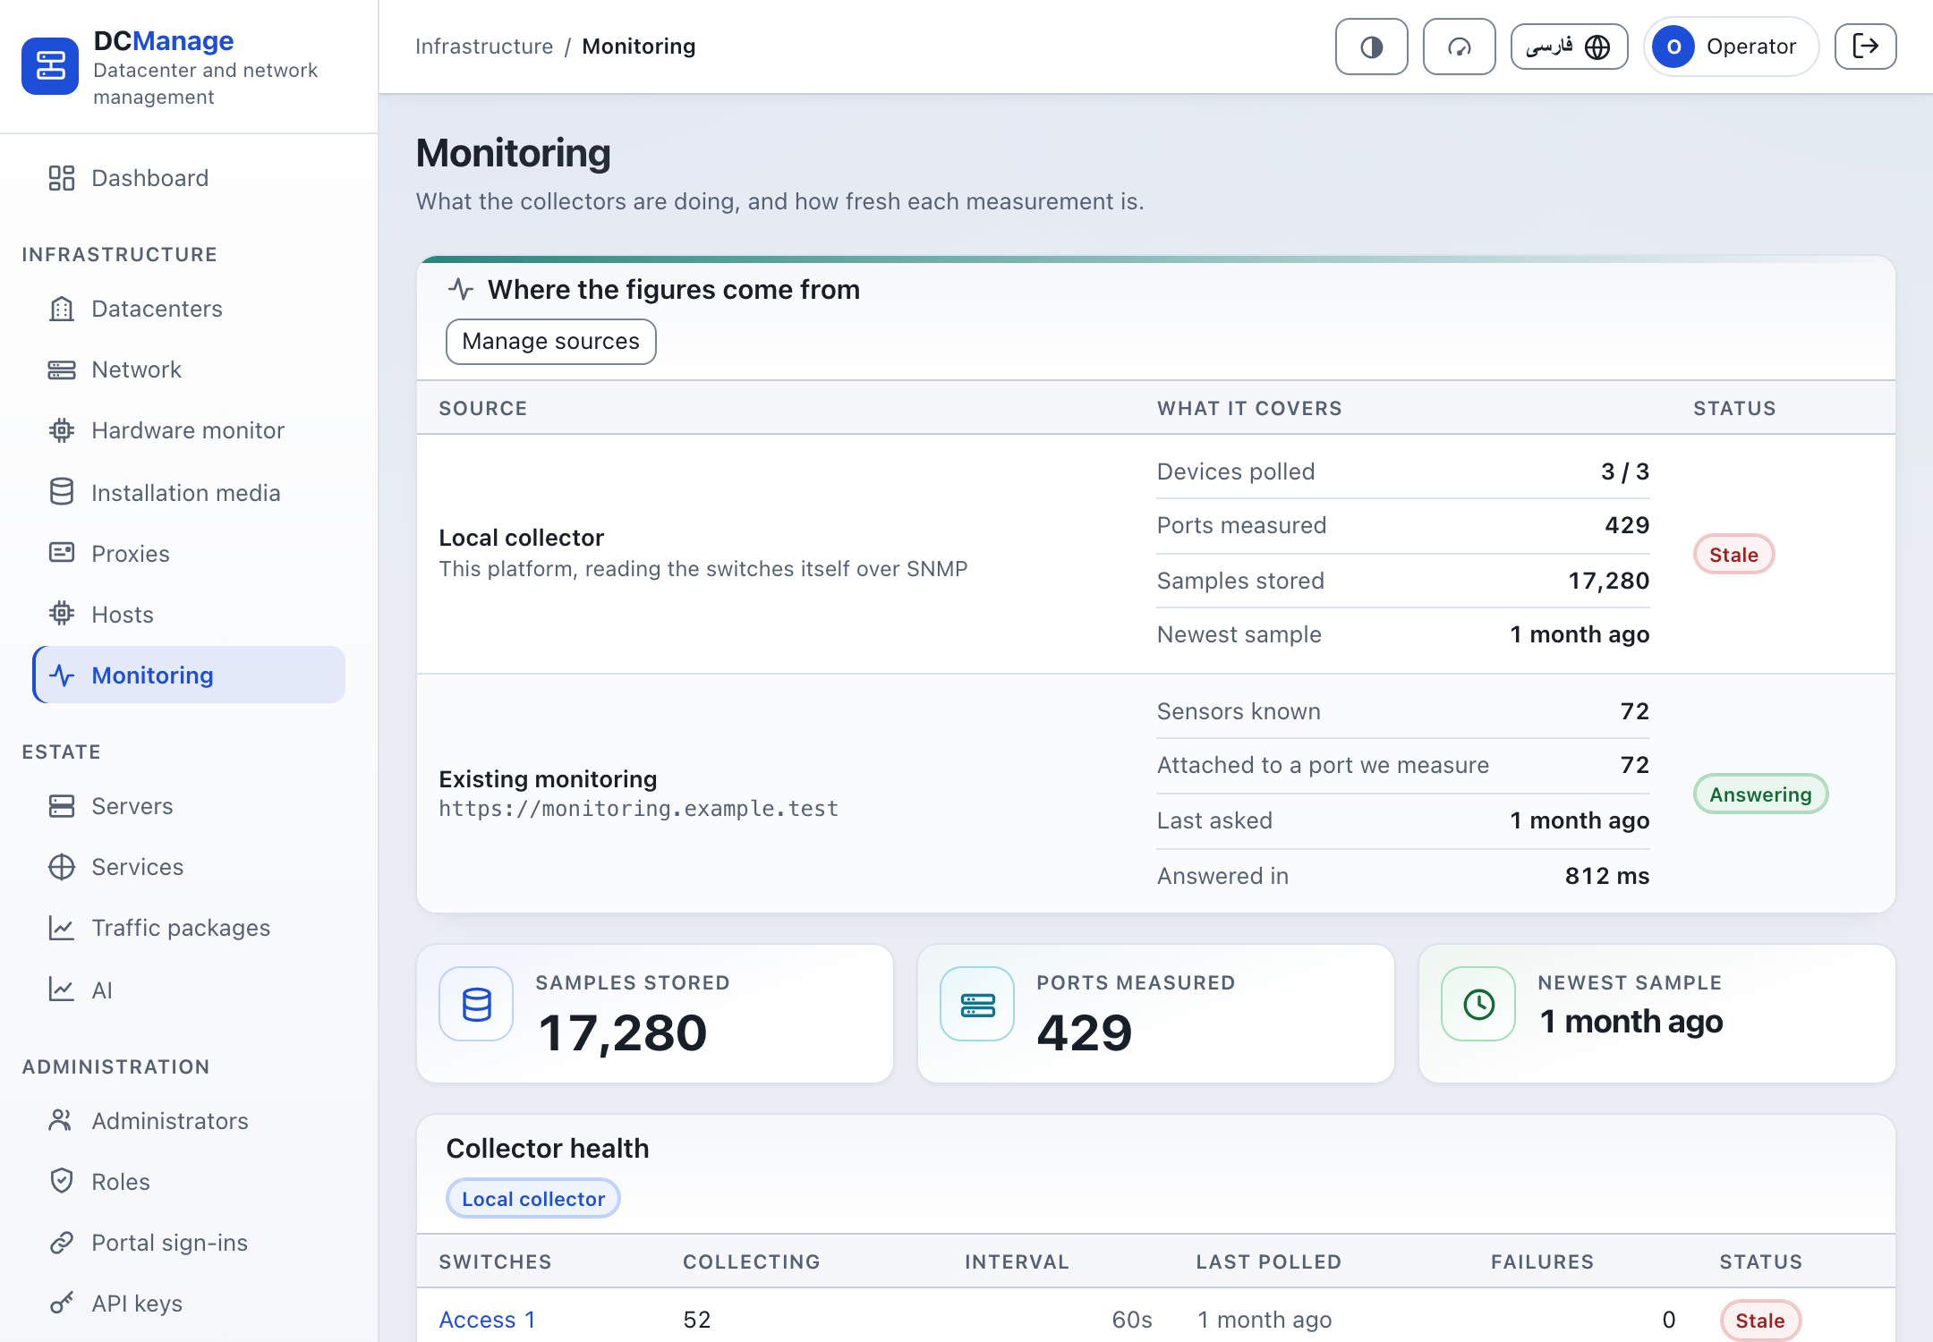Screen dimensions: 1933x1342
Task: Click the Samples stored database icon
Action: (476, 1004)
